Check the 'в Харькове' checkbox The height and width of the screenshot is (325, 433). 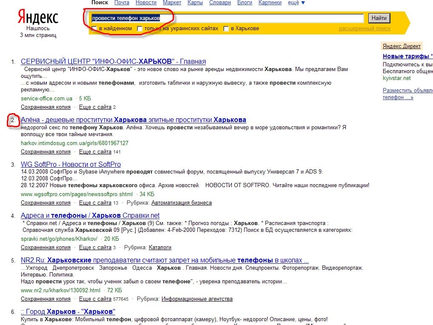pyautogui.click(x=226, y=29)
